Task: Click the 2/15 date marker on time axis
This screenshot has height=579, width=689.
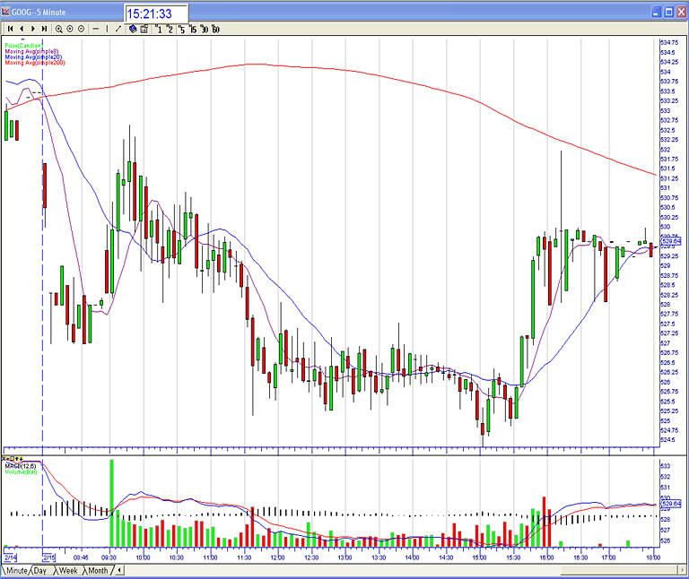Action: tap(48, 557)
